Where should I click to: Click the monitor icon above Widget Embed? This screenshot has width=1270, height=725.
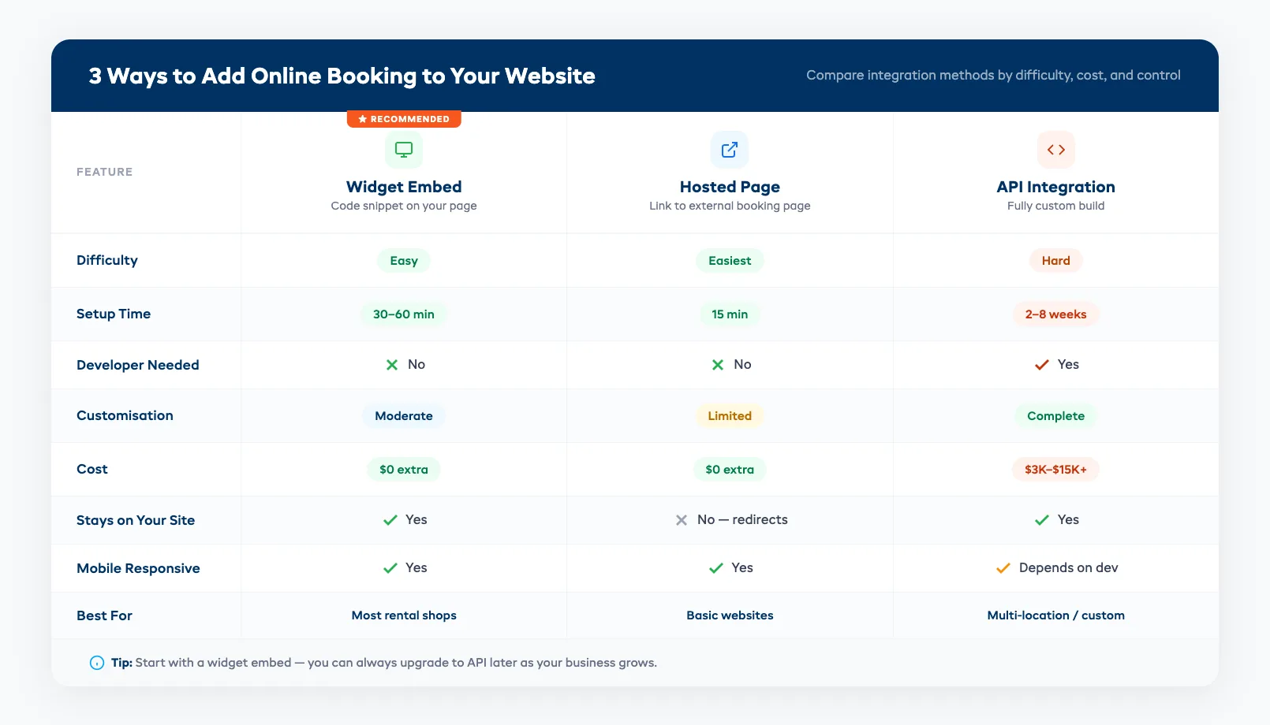[404, 150]
